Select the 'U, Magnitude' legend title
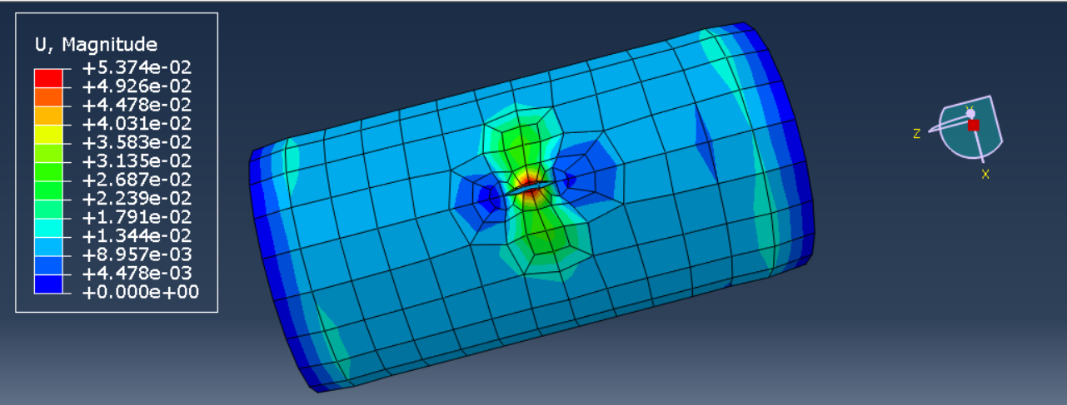The width and height of the screenshot is (1067, 405). 96,45
